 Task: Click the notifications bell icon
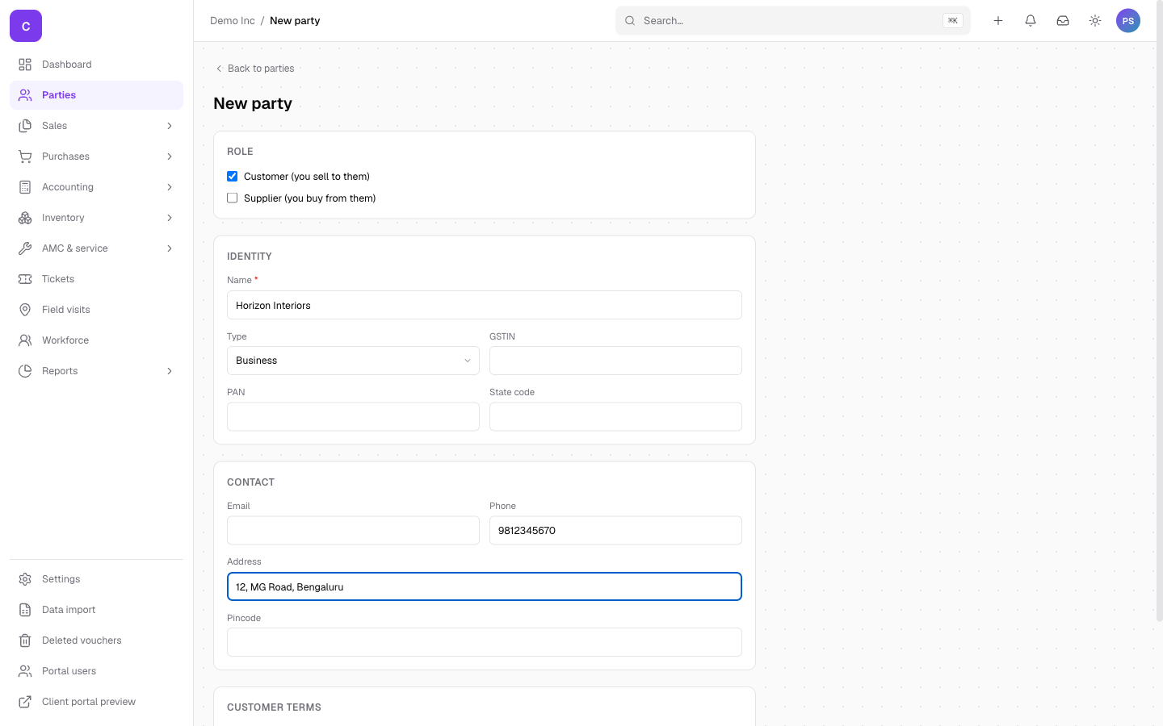(x=1031, y=21)
